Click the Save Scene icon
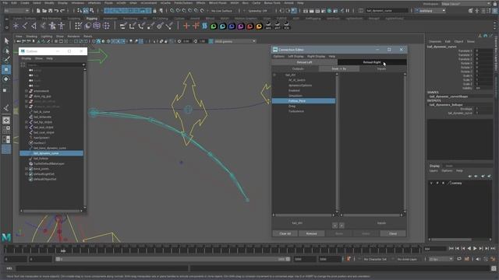This screenshot has height=280, width=499. 51,11
